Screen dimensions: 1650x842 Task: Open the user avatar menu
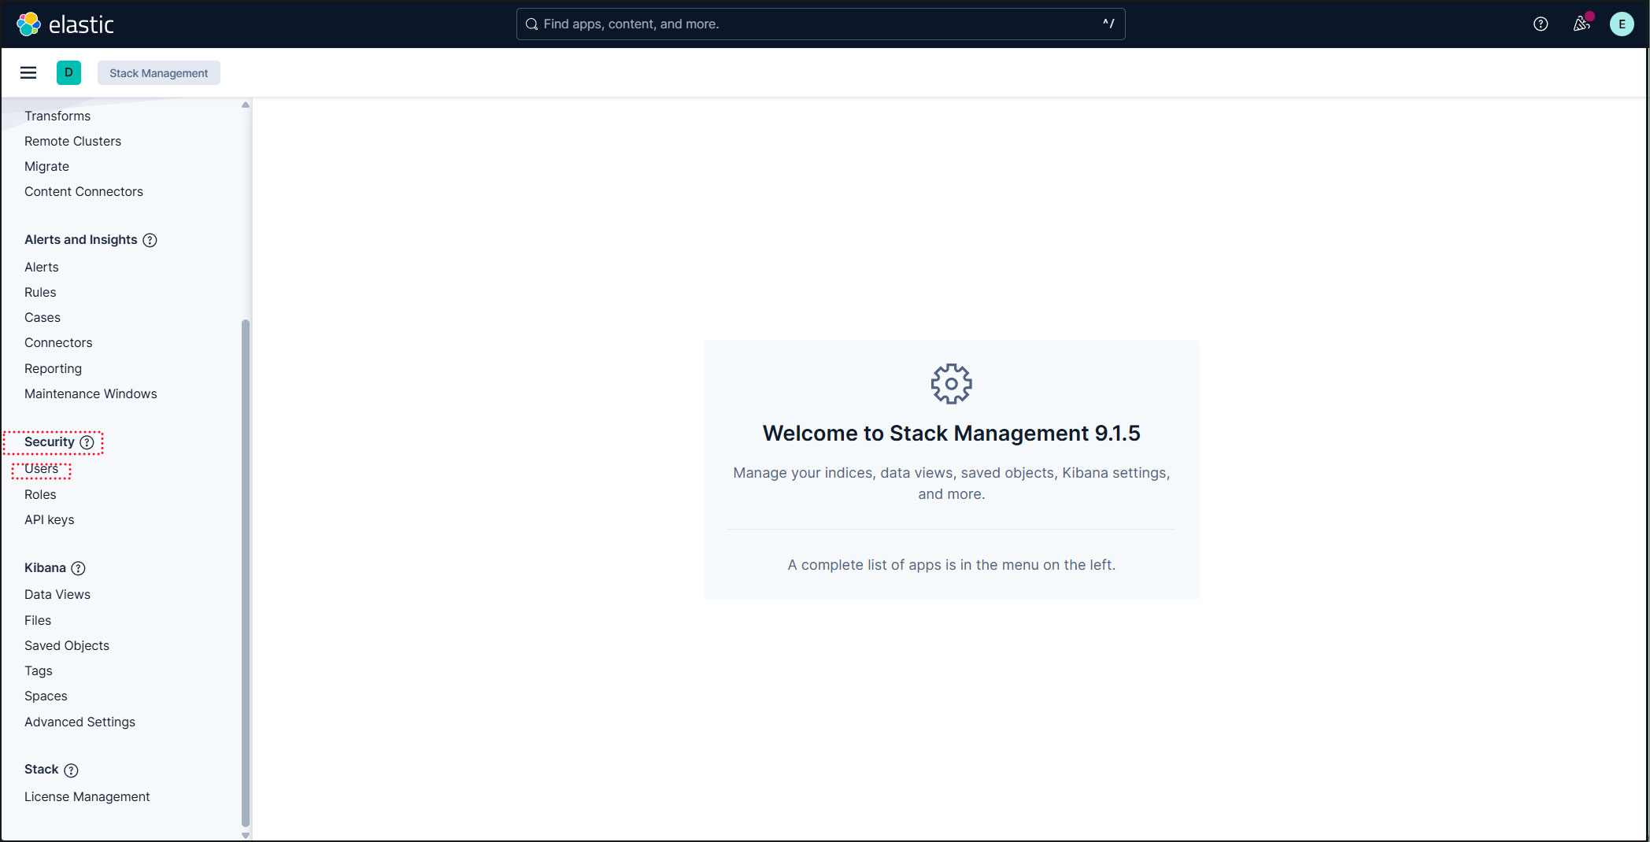click(1622, 24)
